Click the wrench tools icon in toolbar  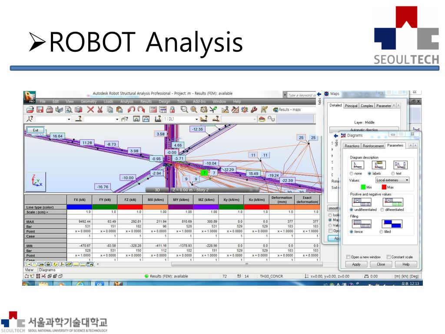[x=254, y=110]
